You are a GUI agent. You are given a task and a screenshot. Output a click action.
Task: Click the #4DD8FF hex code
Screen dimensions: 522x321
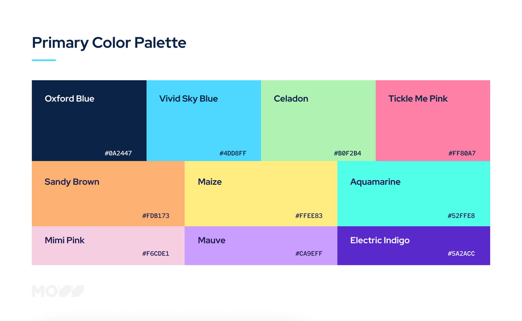pos(233,153)
